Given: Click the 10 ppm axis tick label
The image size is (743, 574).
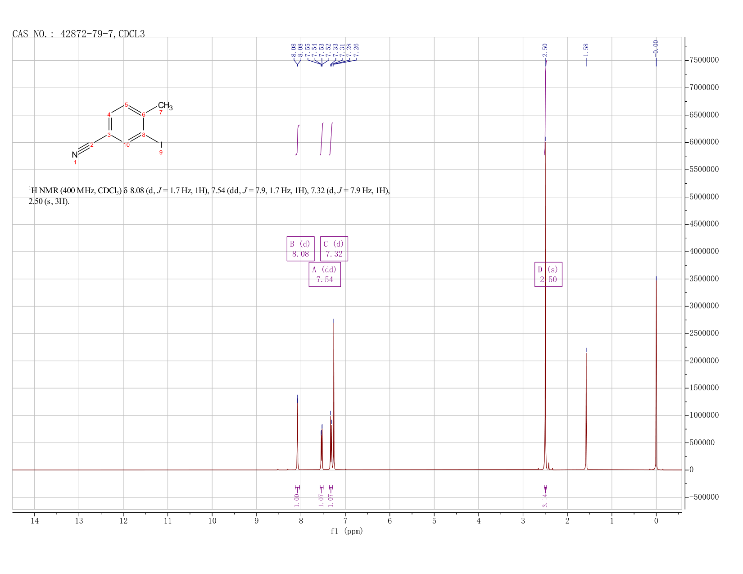Looking at the screenshot, I should [212, 521].
